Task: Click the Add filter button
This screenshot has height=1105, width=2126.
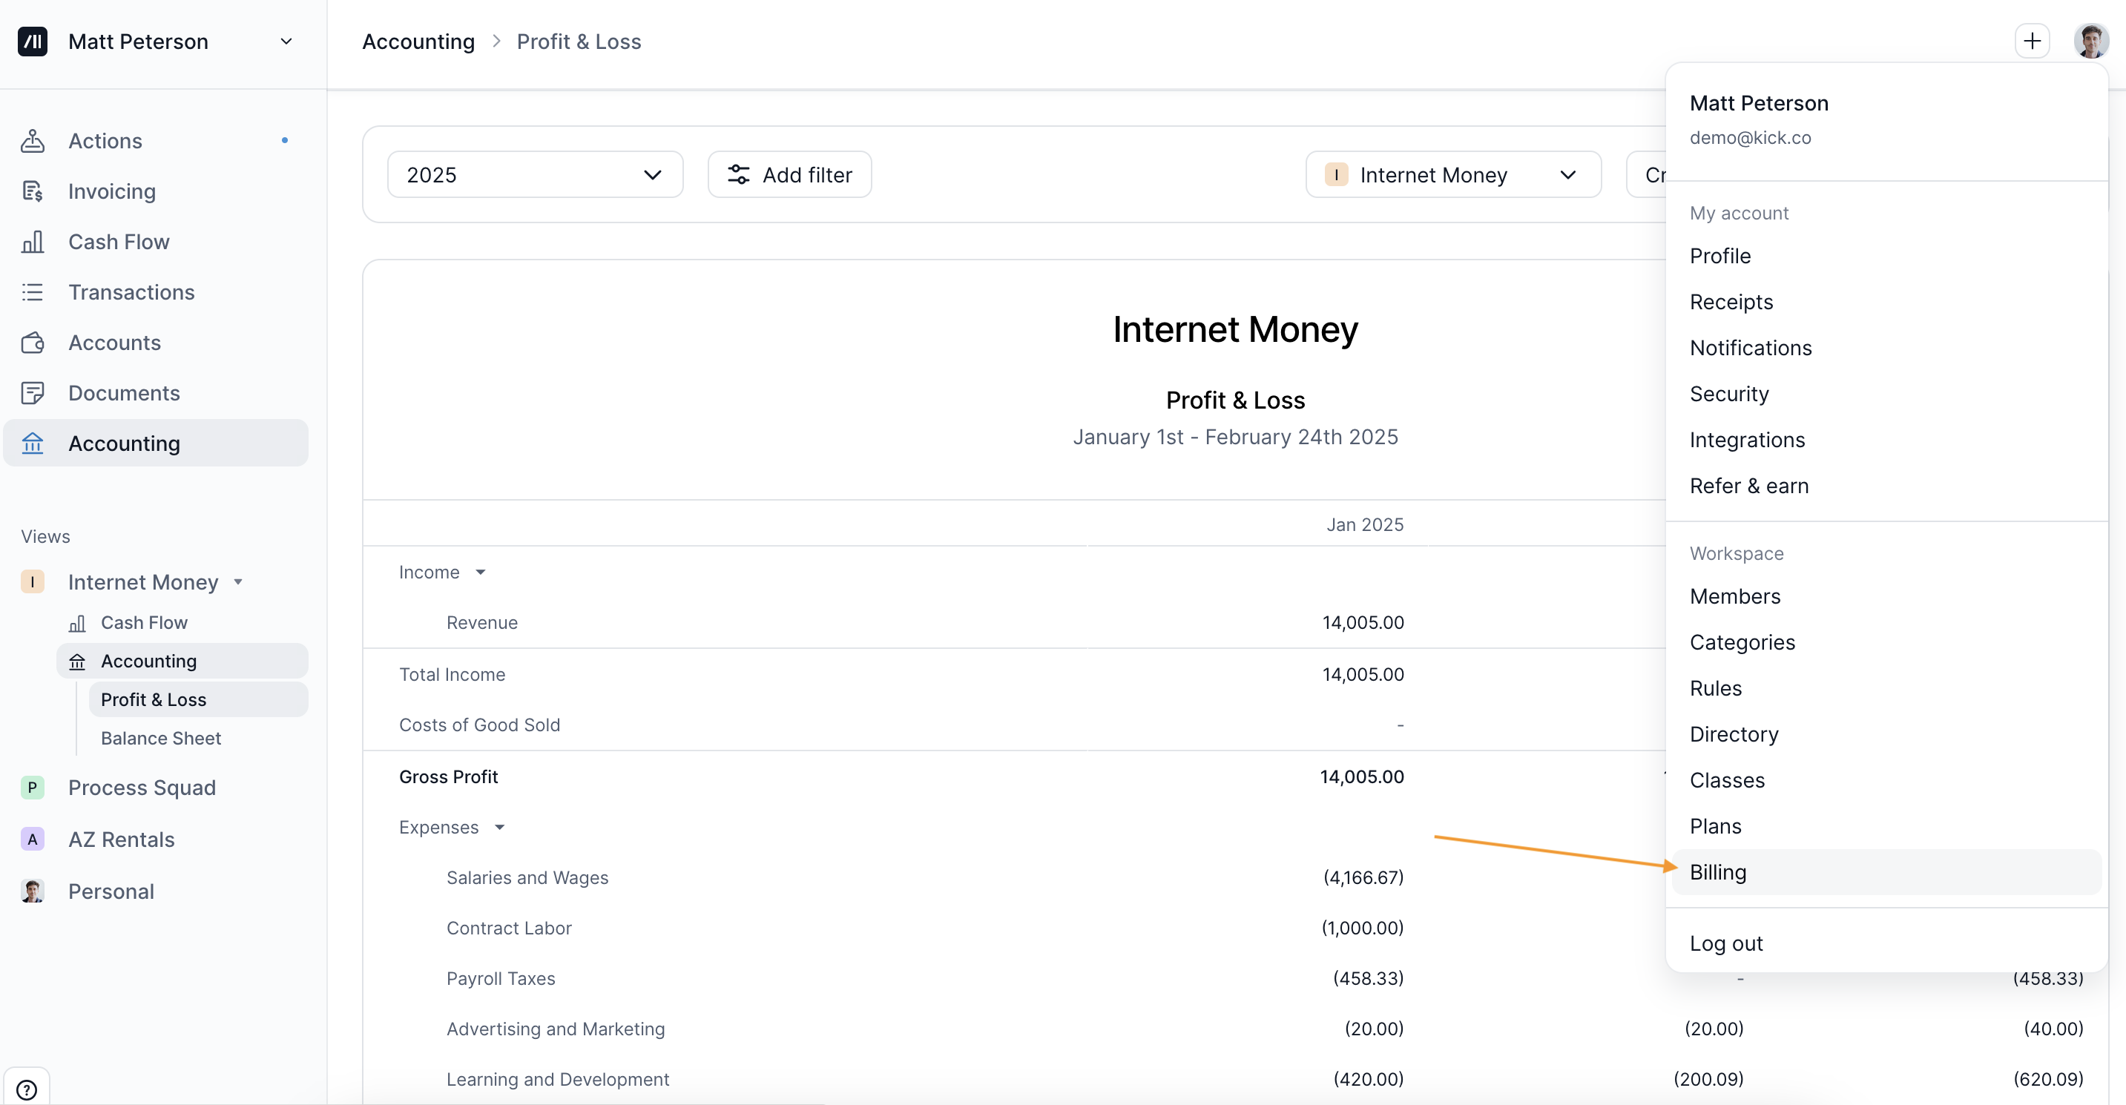Action: click(x=789, y=174)
